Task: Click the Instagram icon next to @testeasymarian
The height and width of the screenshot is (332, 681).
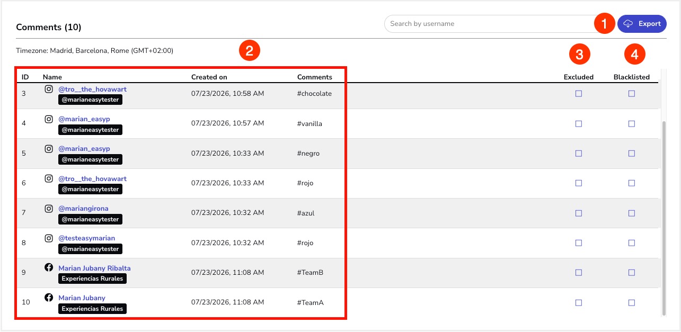Action: click(49, 238)
